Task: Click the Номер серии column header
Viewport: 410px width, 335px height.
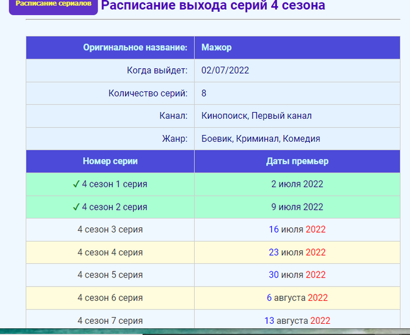Action: pos(110,161)
